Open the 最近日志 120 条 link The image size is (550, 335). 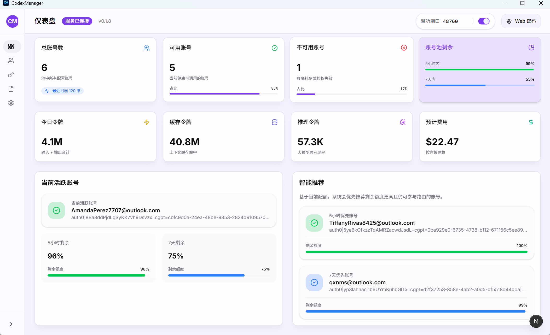(x=63, y=91)
